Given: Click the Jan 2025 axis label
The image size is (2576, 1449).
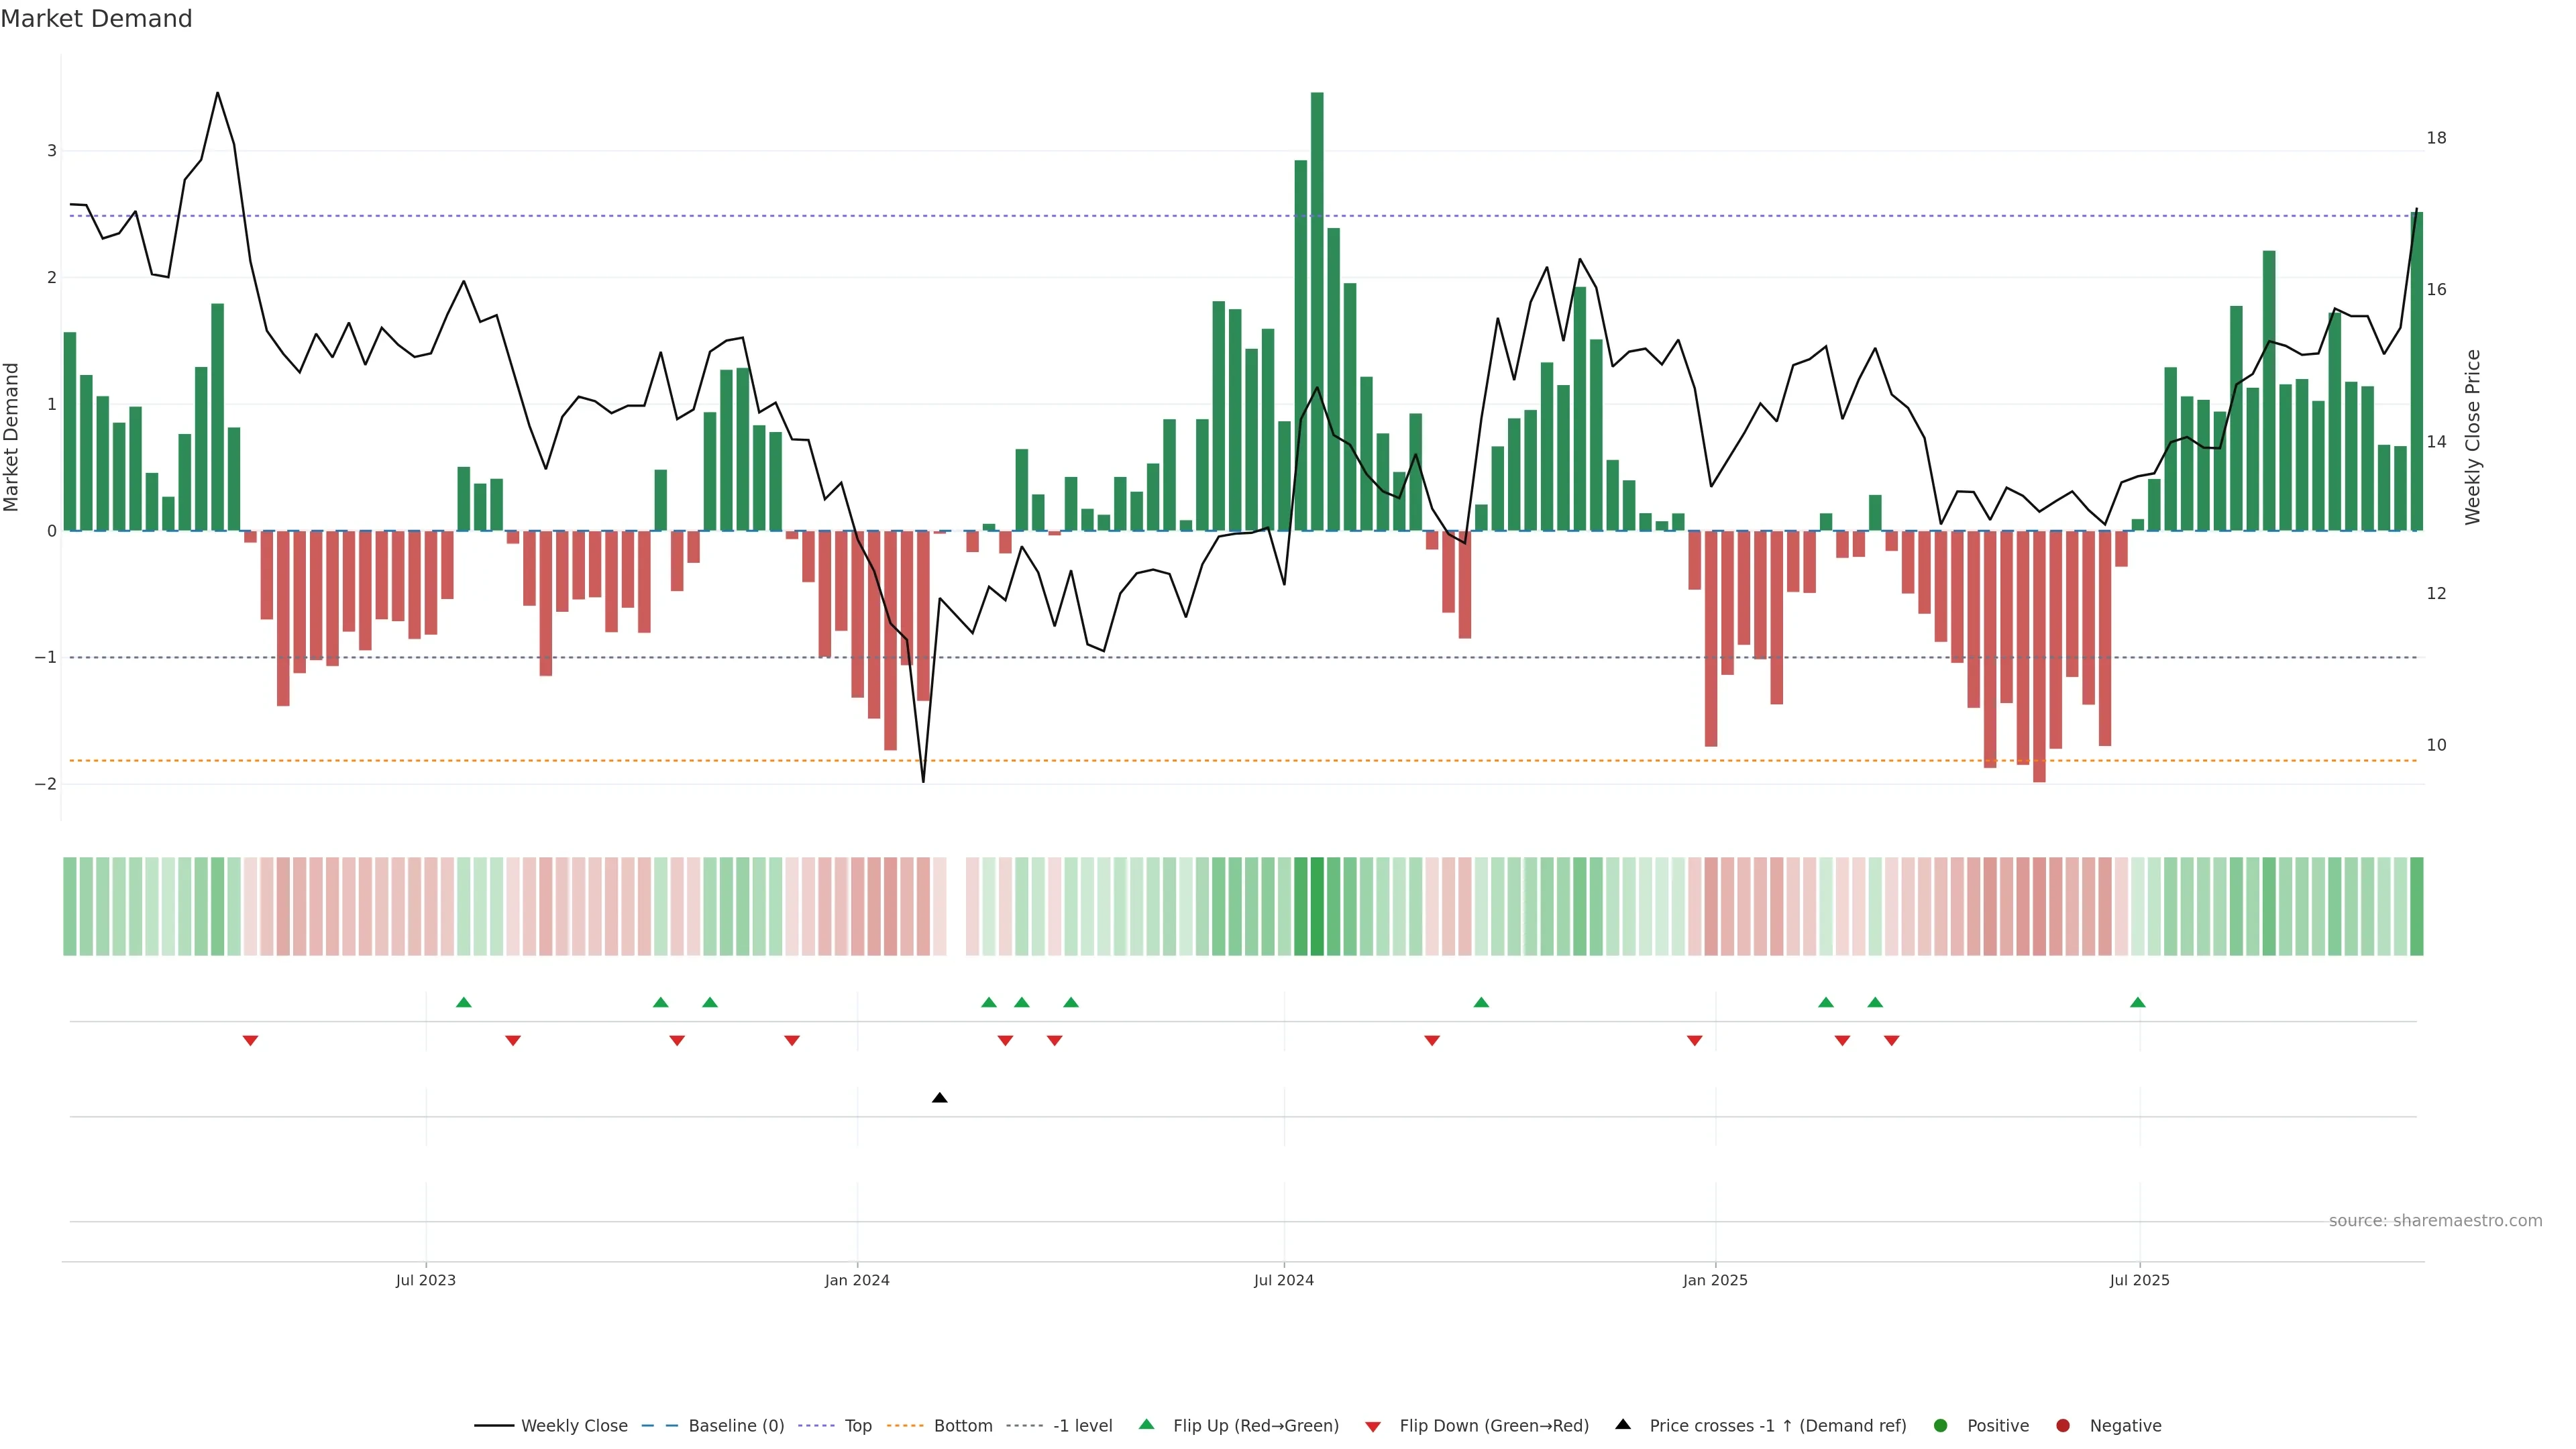Looking at the screenshot, I should [x=1715, y=1280].
